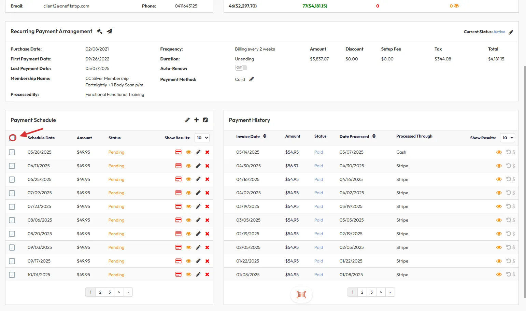Edit Current Status with the pencil icon
The image size is (526, 311).
pyautogui.click(x=511, y=32)
